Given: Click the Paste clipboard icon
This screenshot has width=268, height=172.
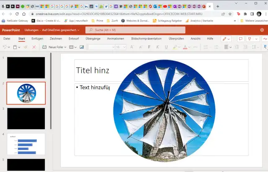Looking at the screenshot, I should click(x=15, y=47).
